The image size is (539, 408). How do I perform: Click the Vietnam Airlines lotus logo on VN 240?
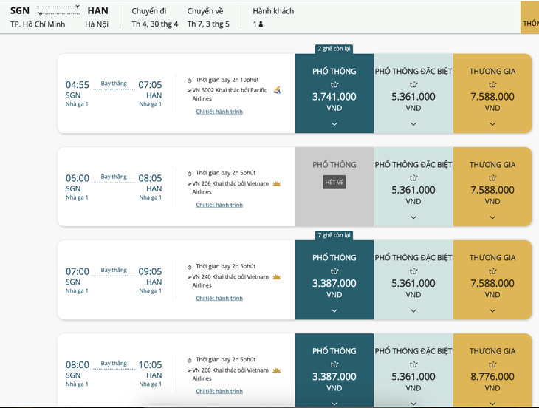click(x=277, y=277)
